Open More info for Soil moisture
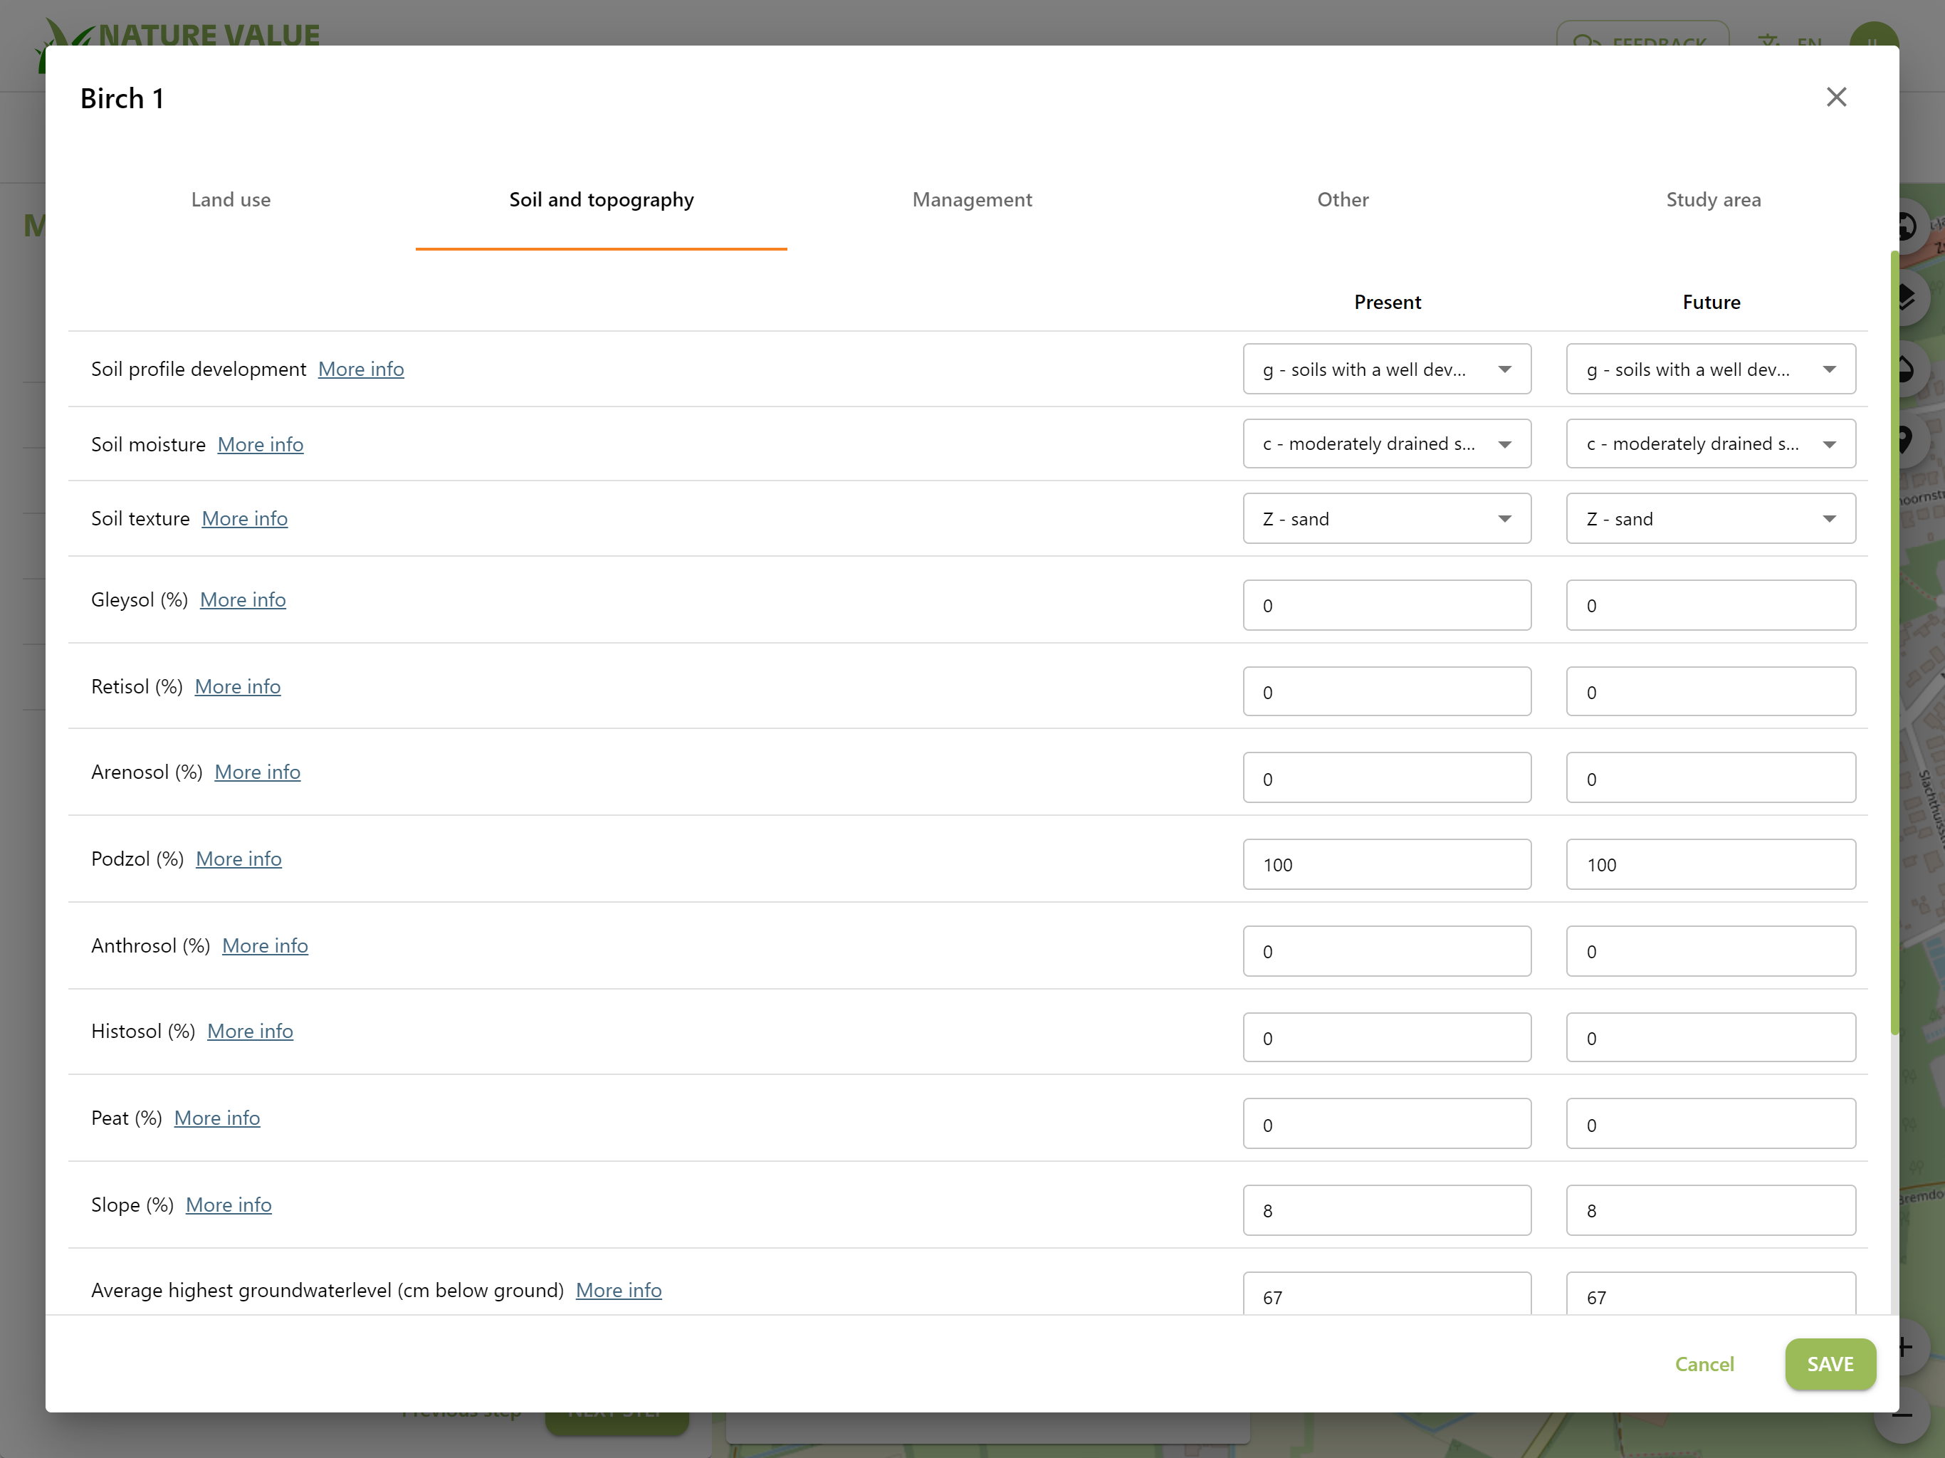The width and height of the screenshot is (1945, 1458). coord(261,444)
